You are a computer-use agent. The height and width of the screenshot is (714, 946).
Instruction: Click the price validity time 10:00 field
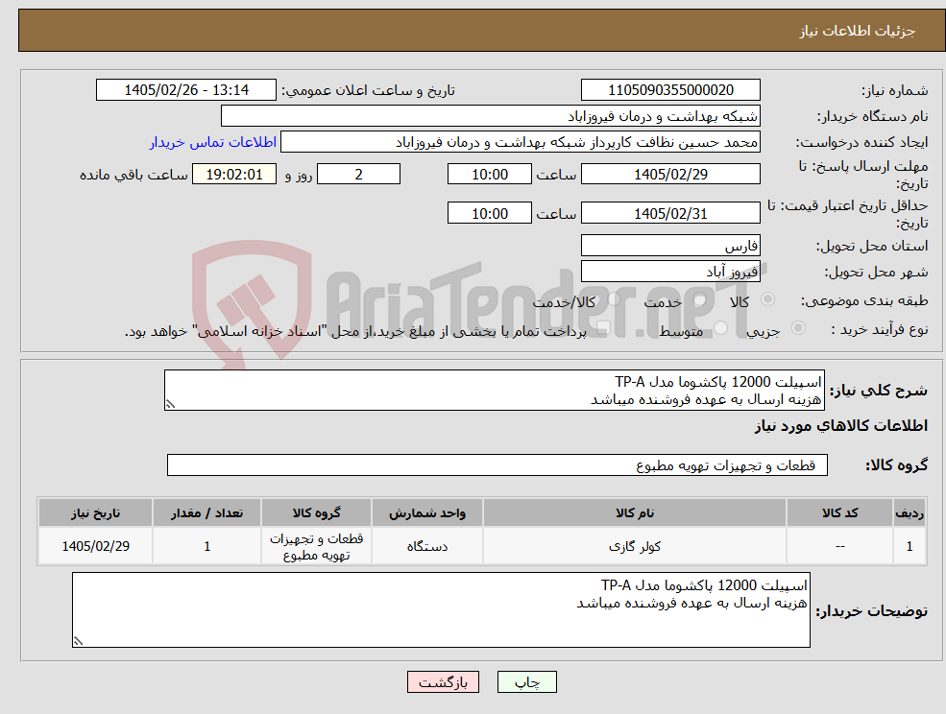point(489,213)
